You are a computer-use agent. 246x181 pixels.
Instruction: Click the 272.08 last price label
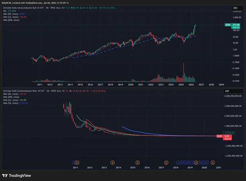tap(236, 25)
